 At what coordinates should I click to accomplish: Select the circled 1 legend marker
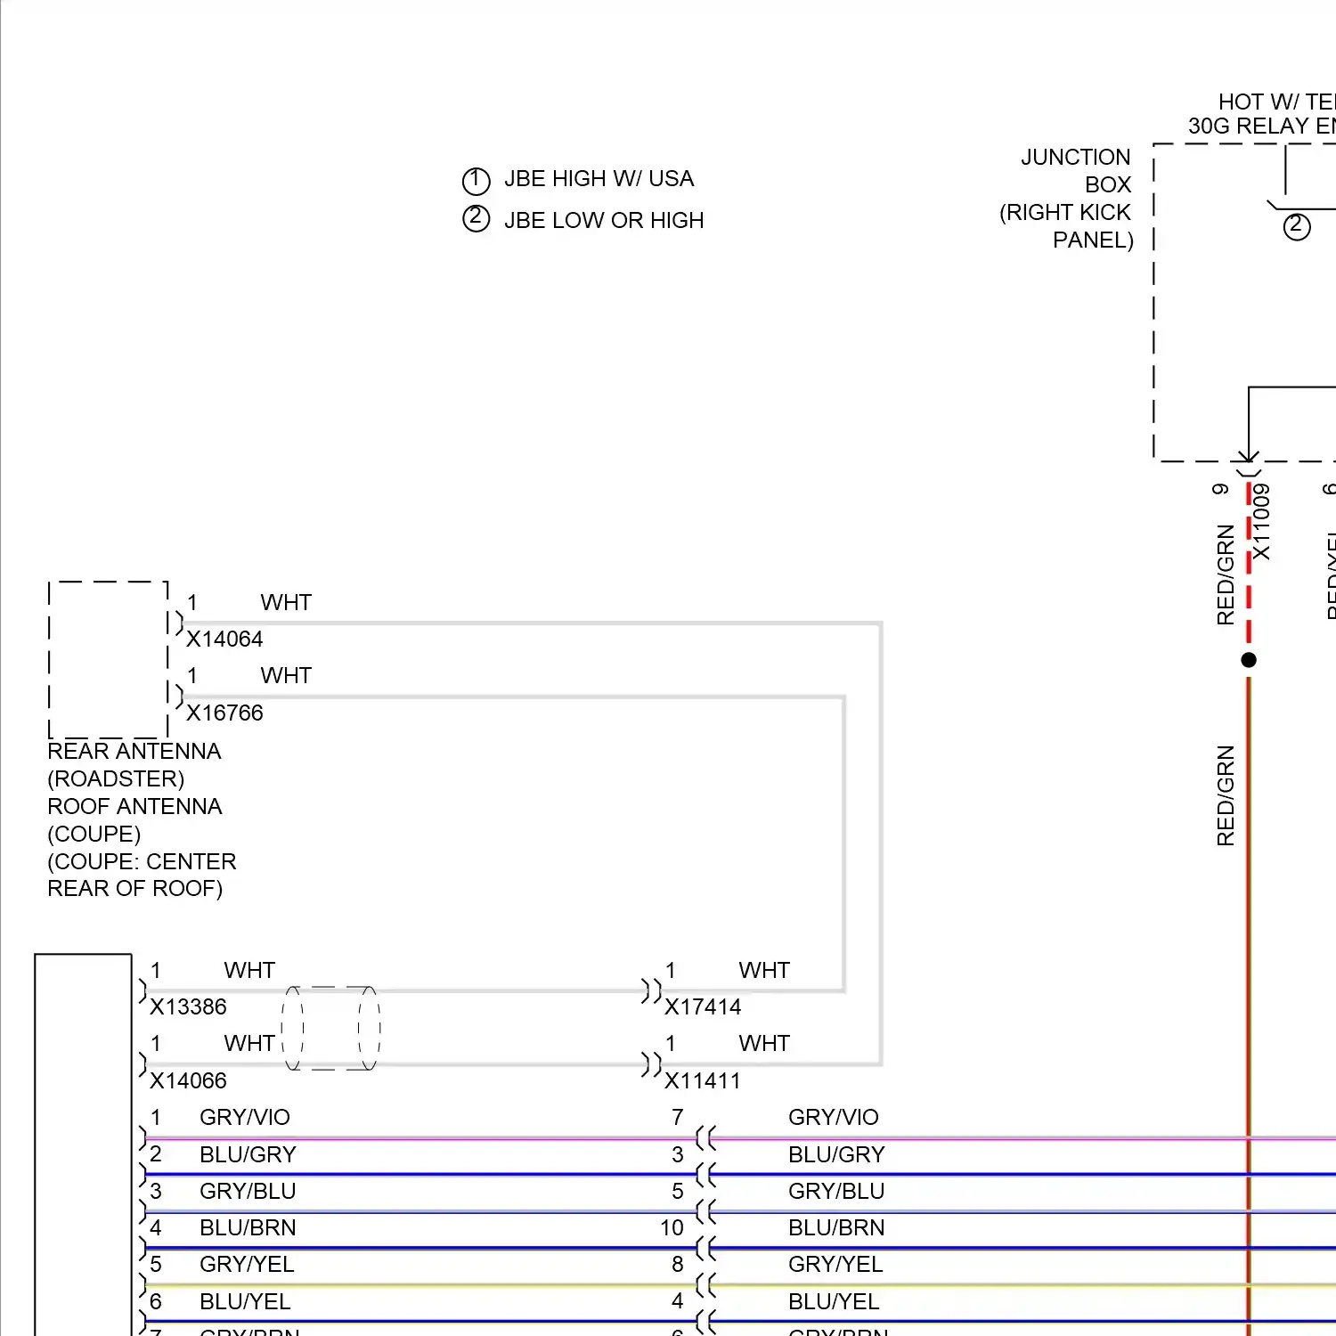477,181
